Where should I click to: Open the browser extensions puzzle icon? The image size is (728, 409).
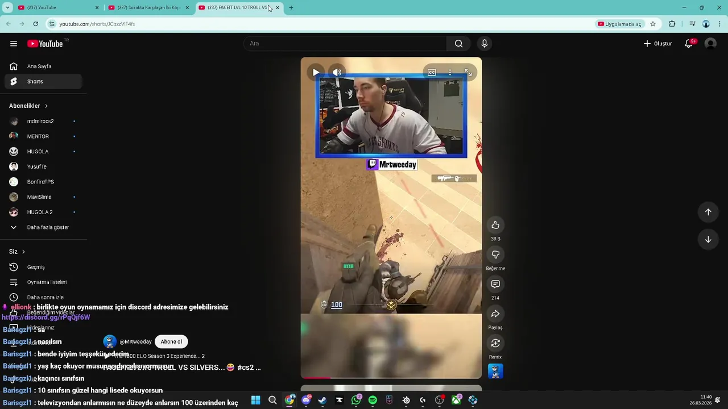pyautogui.click(x=672, y=24)
